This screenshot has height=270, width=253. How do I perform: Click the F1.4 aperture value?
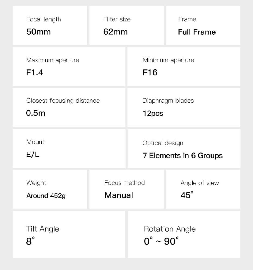pos(34,72)
